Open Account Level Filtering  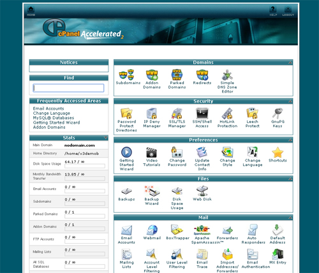pyautogui.click(x=152, y=255)
